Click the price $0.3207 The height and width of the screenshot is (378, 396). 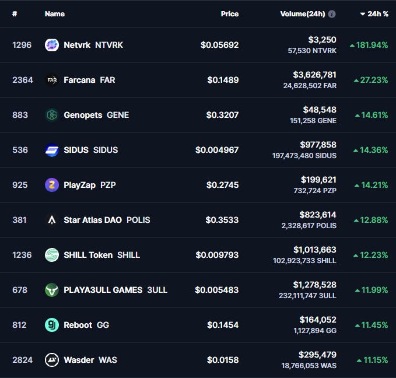tap(223, 115)
